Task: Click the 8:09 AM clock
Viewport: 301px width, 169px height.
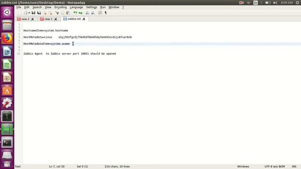Action: click(x=286, y=3)
